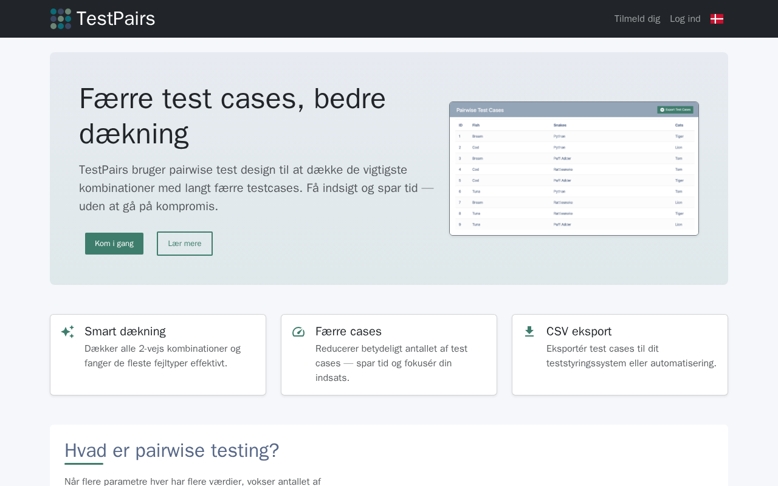The height and width of the screenshot is (486, 778).
Task: Click the Smart dækning description text
Action: [162, 356]
